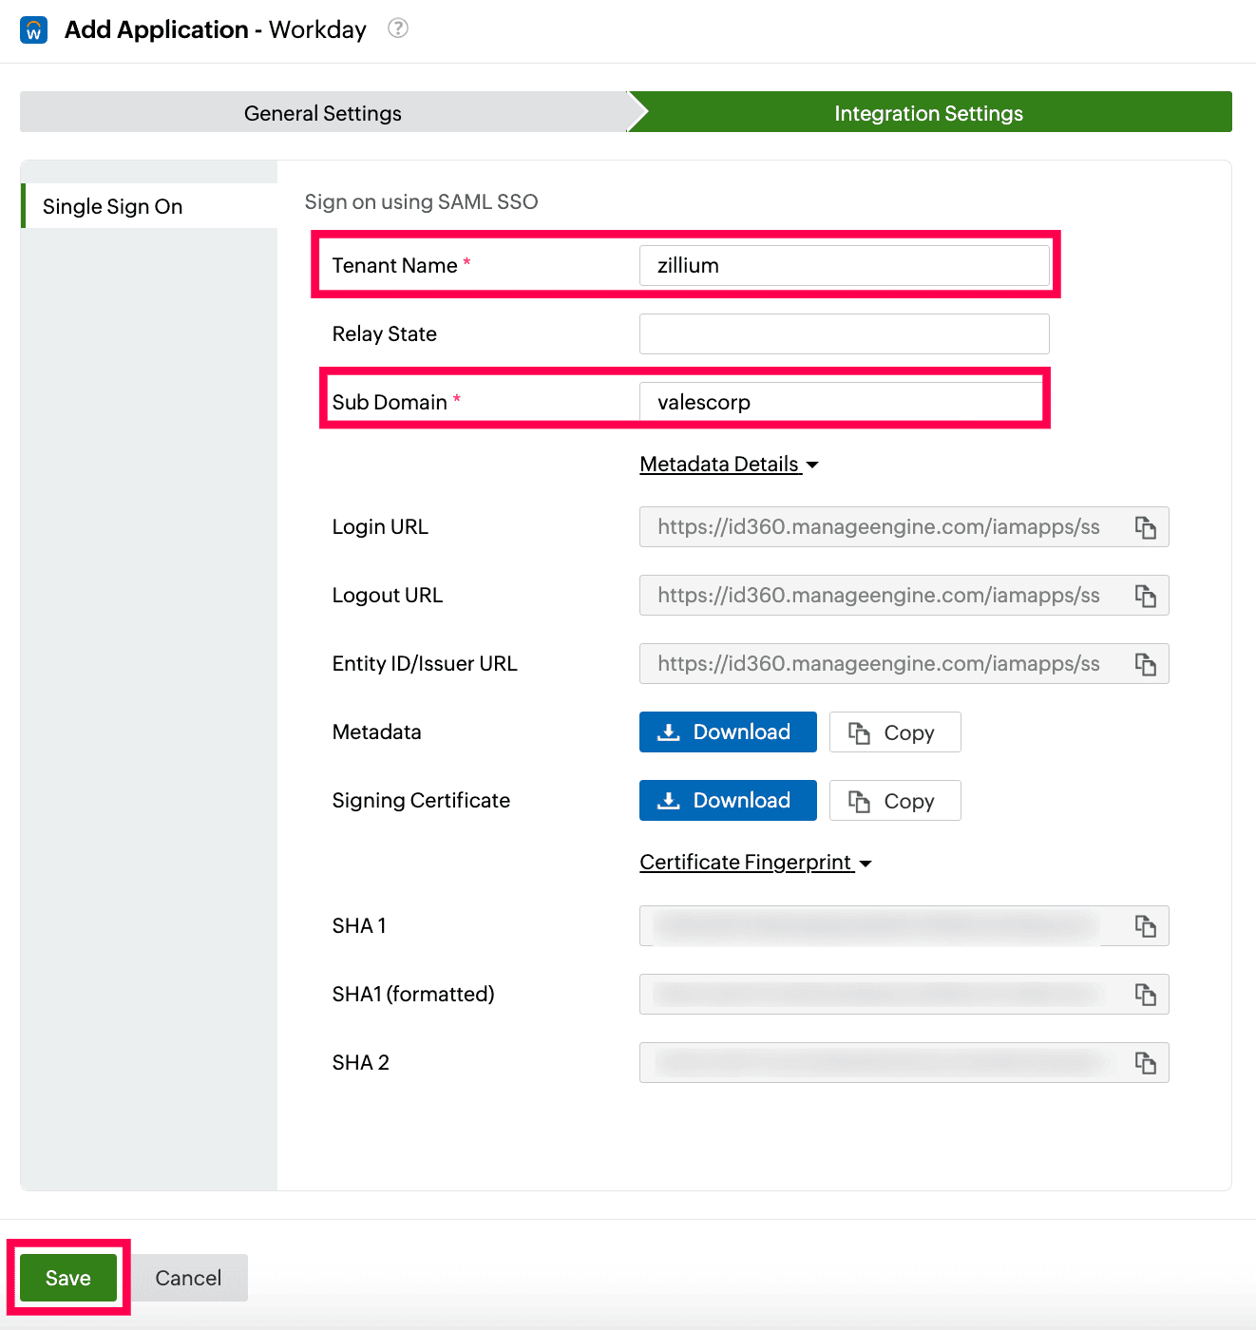Cancel the application setup
The image size is (1256, 1330).
pyautogui.click(x=188, y=1278)
